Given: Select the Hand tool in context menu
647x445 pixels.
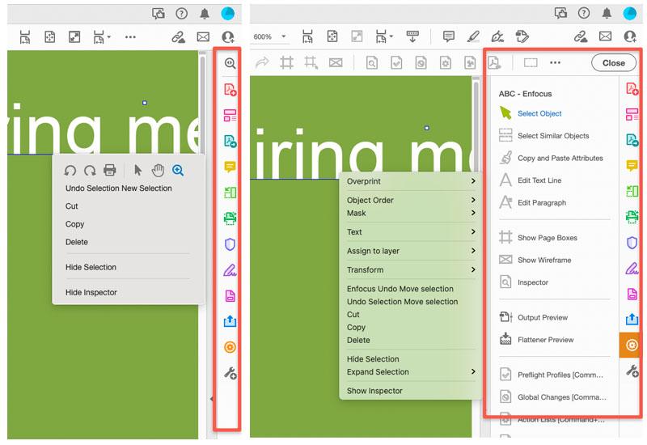Looking at the screenshot, I should tap(157, 170).
